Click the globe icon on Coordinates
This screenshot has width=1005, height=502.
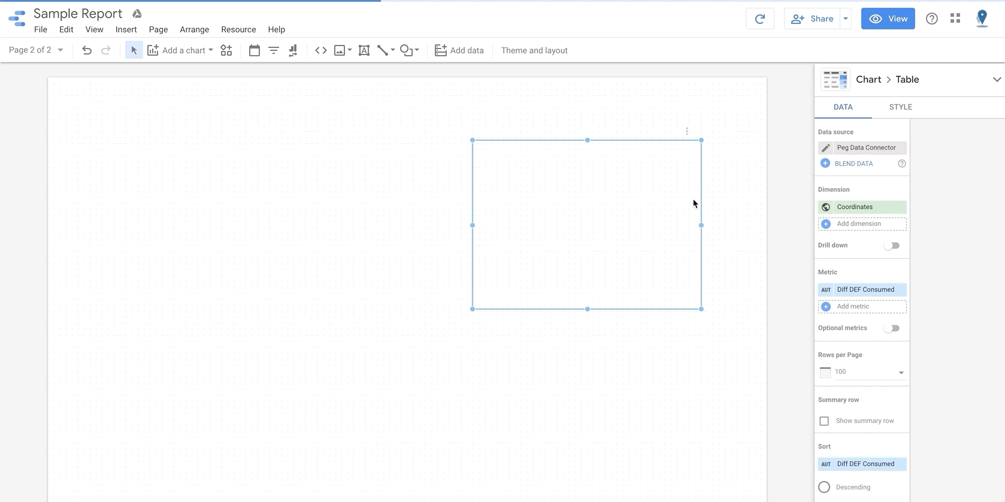[826, 207]
